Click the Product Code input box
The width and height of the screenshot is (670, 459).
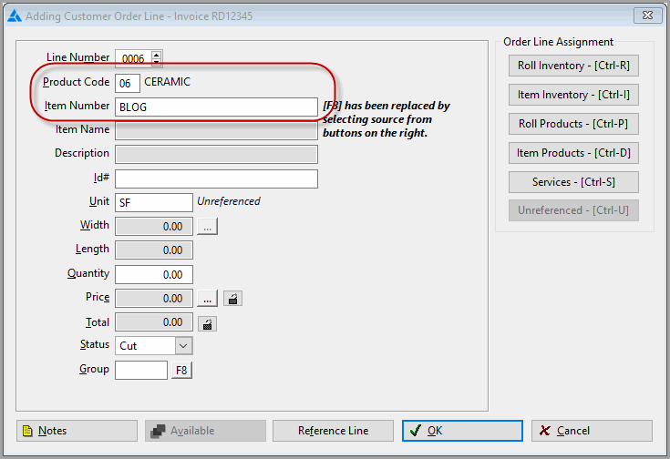point(128,83)
